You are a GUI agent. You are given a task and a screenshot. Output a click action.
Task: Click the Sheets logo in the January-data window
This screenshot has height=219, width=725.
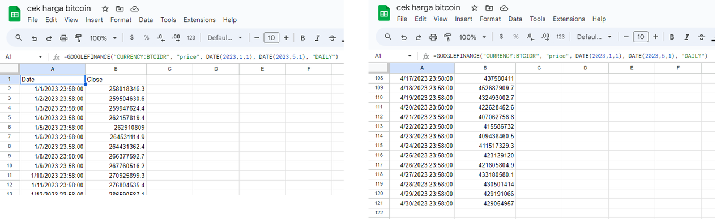(14, 14)
